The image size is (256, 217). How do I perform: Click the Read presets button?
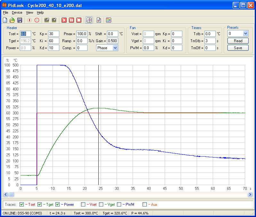tap(238, 41)
